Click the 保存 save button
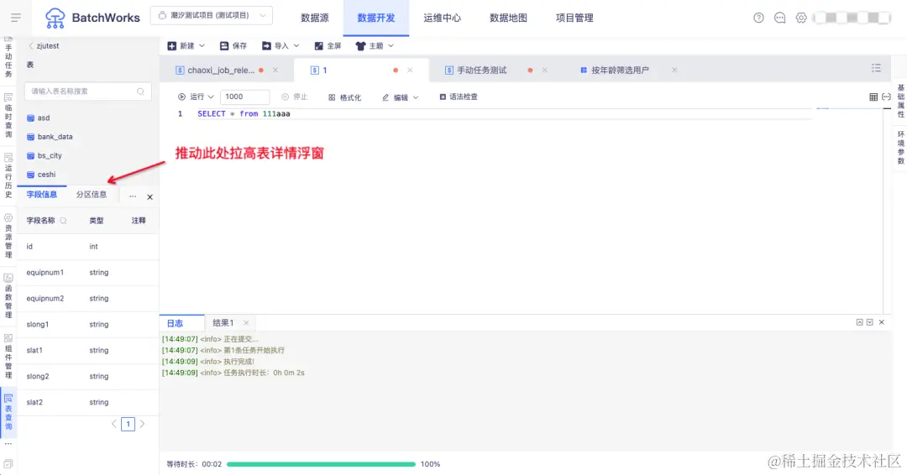This screenshot has height=475, width=907. [x=233, y=45]
